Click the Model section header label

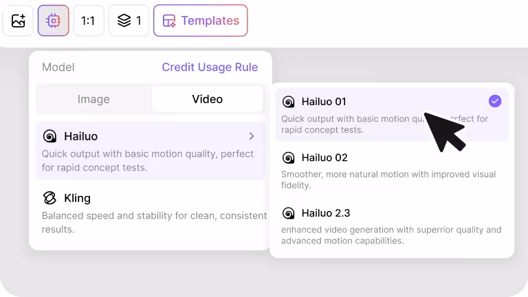pos(58,67)
